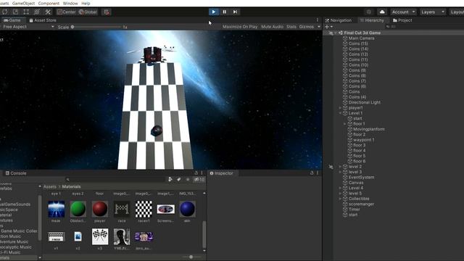
Task: Collapse the Level 1 object
Action: tap(340, 113)
